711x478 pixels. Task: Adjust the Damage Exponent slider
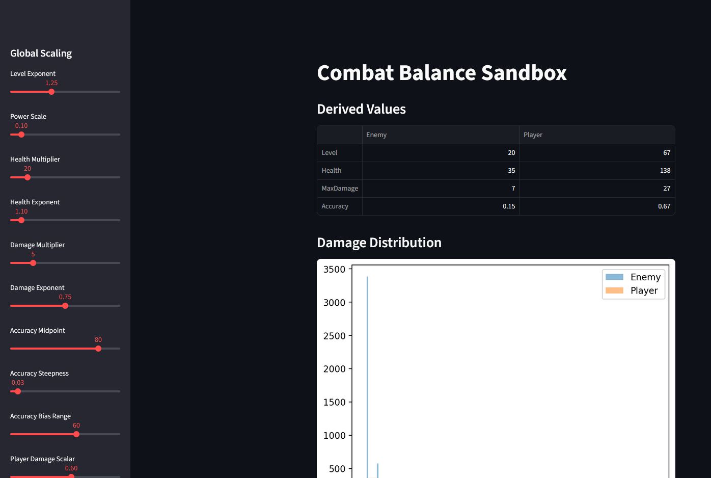(65, 306)
